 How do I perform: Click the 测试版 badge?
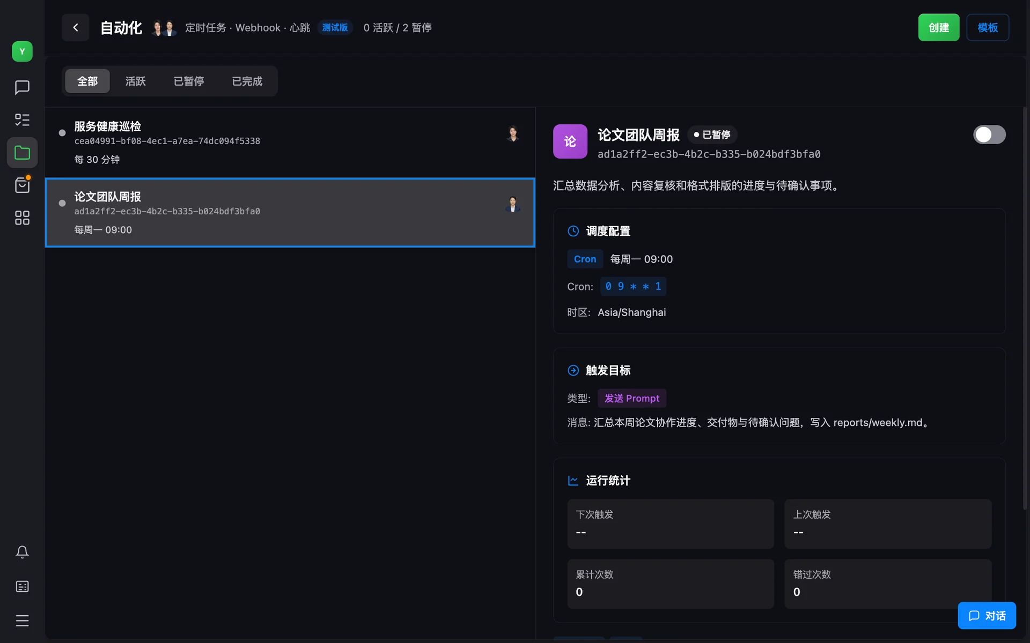click(335, 27)
